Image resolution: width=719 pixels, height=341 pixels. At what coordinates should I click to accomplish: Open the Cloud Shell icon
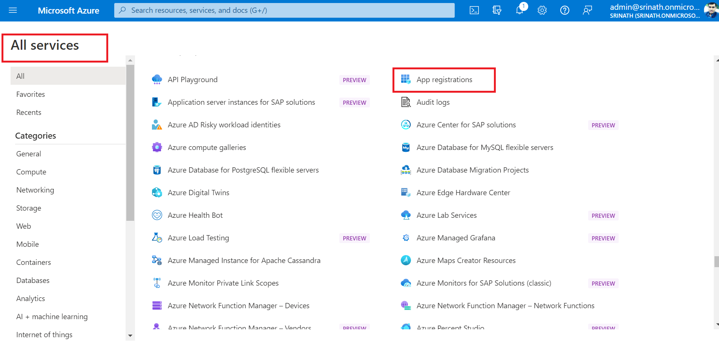pos(474,11)
